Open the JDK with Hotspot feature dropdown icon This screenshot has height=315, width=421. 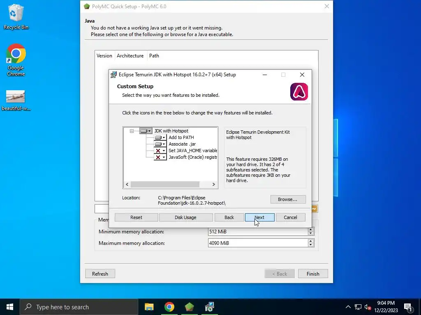(x=146, y=131)
